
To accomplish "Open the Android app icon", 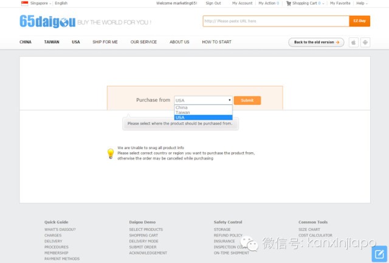I will point(365,42).
